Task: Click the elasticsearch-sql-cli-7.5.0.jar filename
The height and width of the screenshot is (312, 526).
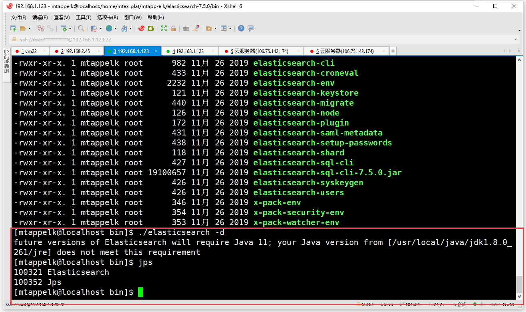Action: (x=328, y=173)
